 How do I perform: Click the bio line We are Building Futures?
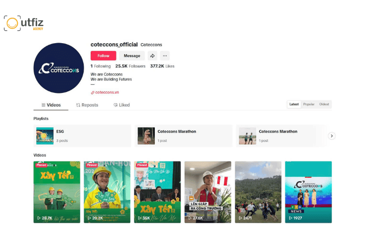click(111, 79)
